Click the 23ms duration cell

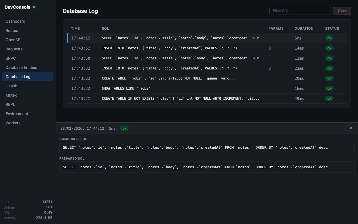[x=299, y=68]
